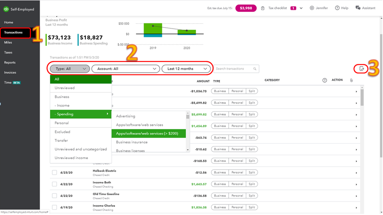Mark -$12.56 Halbeck Electric as Business
383x215 pixels.
(220, 173)
